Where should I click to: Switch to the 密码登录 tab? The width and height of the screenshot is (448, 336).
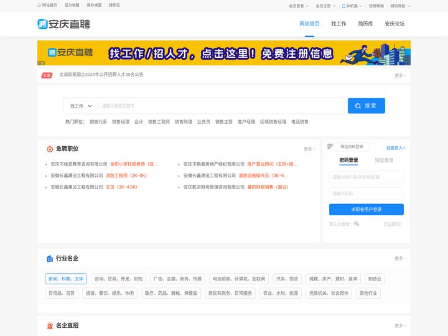348,161
